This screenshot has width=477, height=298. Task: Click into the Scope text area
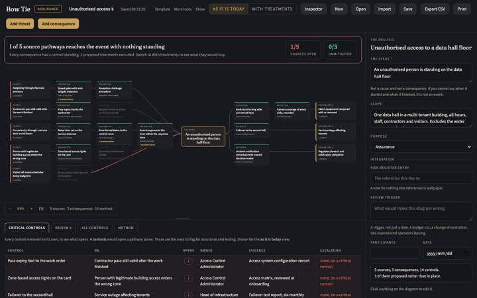(x=421, y=118)
